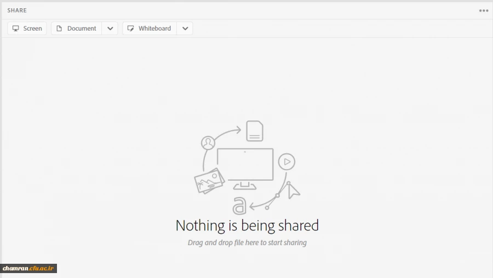This screenshot has width=493, height=278.
Task: Click the central monitor illustration
Action: [245, 164]
